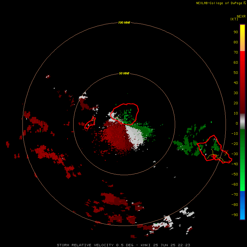Click the -10 value on velocity scale
This screenshot has width=247, height=247.
pyautogui.click(x=235, y=134)
